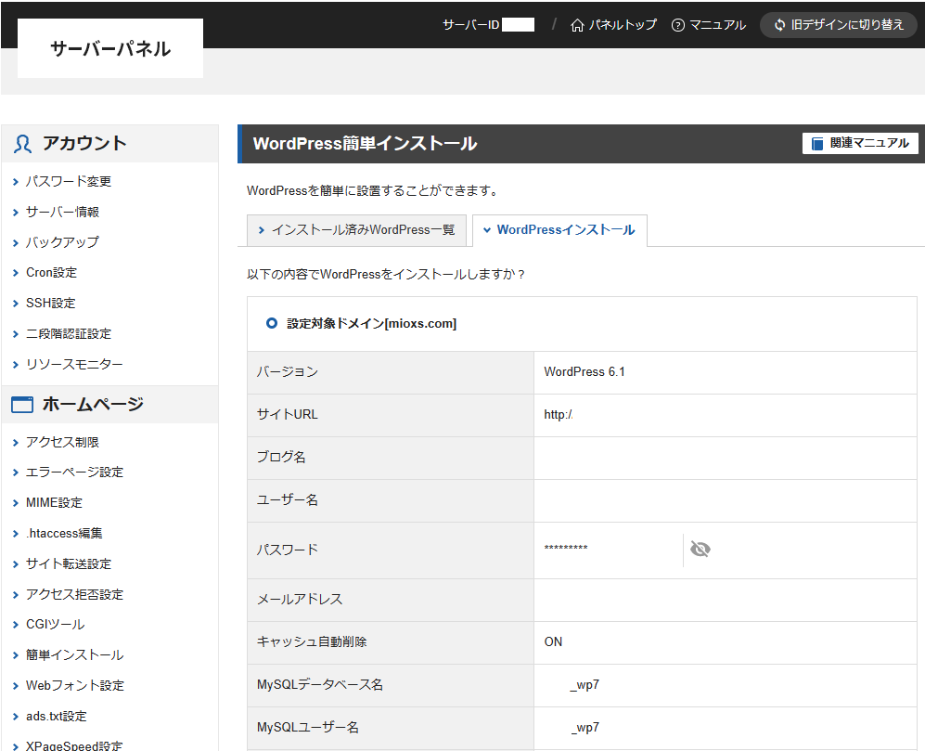The height and width of the screenshot is (751, 925).
Task: Click the masked password value
Action: [x=566, y=549]
